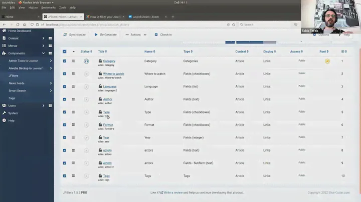This screenshot has height=202, width=361.
Task: Click the status icon for Category row
Action: (x=86, y=61)
